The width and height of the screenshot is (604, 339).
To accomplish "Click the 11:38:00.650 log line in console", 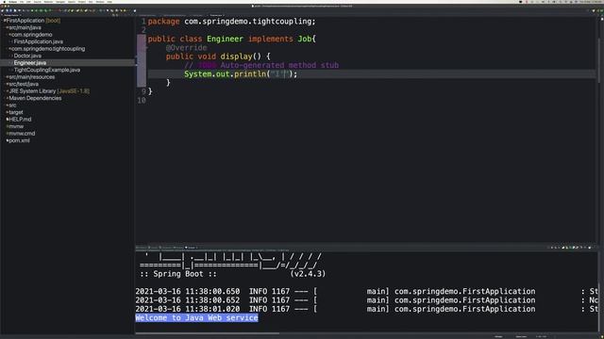I will (x=366, y=291).
